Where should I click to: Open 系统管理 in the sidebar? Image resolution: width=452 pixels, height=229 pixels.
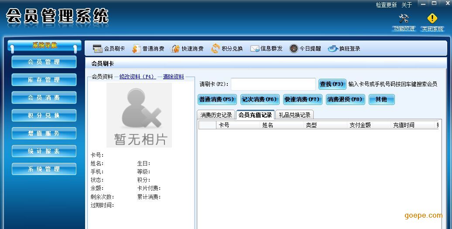[x=44, y=169]
